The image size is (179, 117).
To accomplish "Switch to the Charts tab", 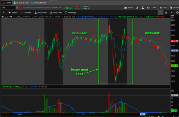I will pos(7,3).
